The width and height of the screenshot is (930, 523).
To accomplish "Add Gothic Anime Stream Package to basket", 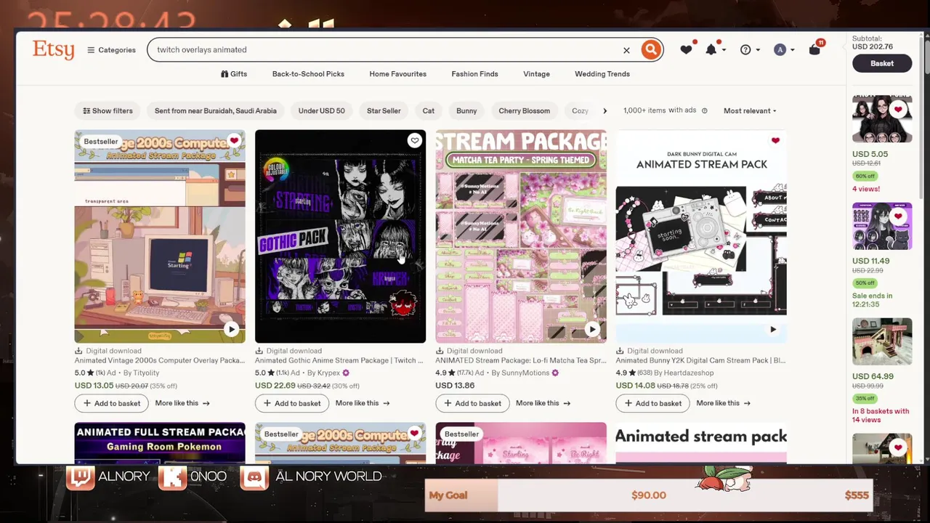I will click(x=292, y=403).
